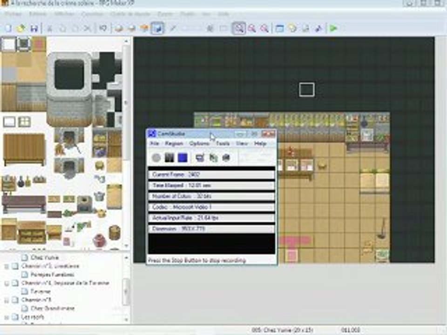The height and width of the screenshot is (335, 447).
Task: Click map name text in status bar
Action: click(x=283, y=330)
